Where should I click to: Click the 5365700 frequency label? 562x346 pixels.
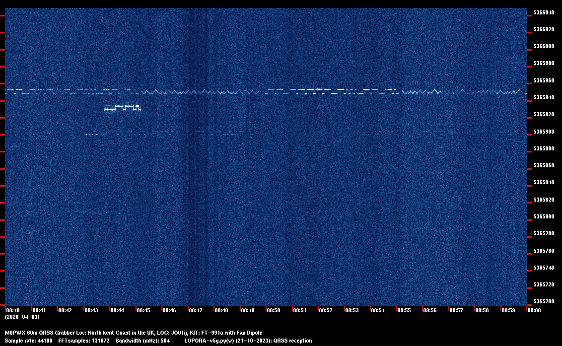(544, 301)
